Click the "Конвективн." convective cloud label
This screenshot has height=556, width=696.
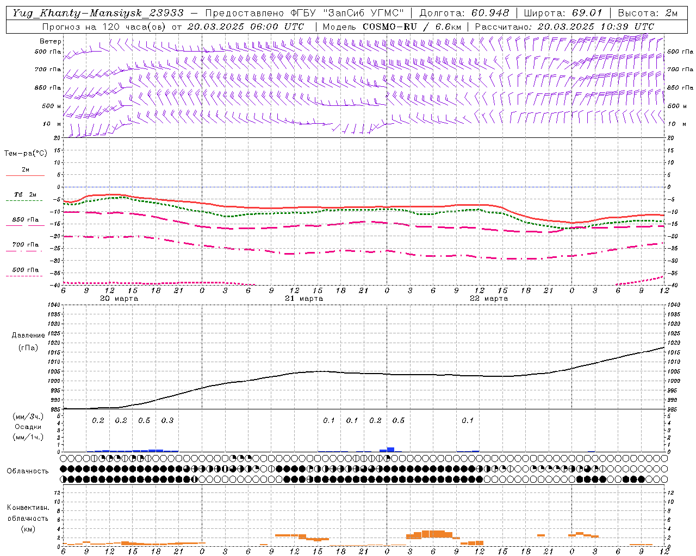pos(28,508)
